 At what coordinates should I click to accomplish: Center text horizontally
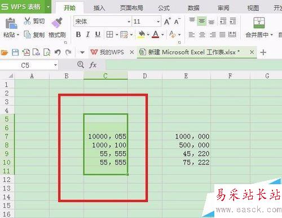[x=202, y=34]
